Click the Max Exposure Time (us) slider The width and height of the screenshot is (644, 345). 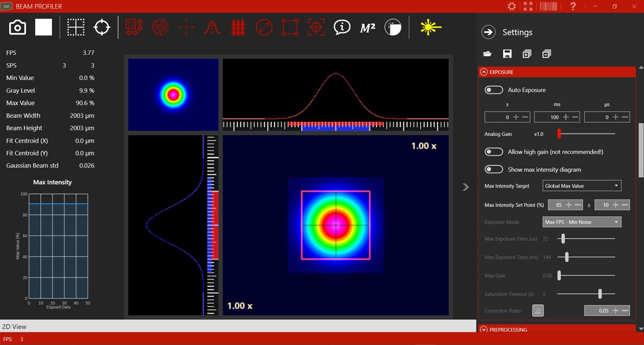(x=563, y=238)
